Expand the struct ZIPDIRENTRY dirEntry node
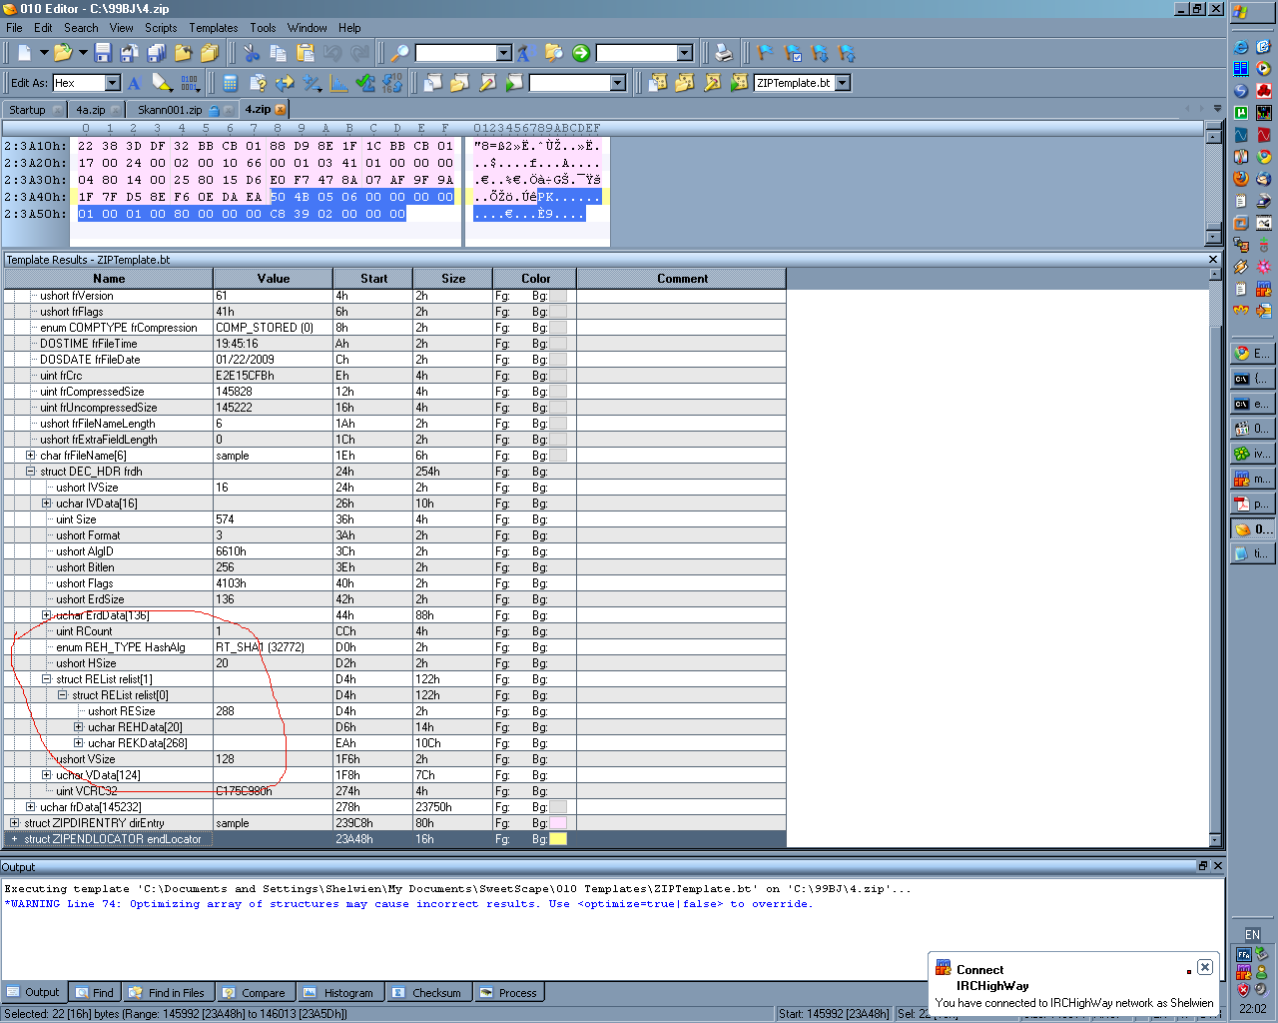This screenshot has width=1278, height=1023. (14, 823)
